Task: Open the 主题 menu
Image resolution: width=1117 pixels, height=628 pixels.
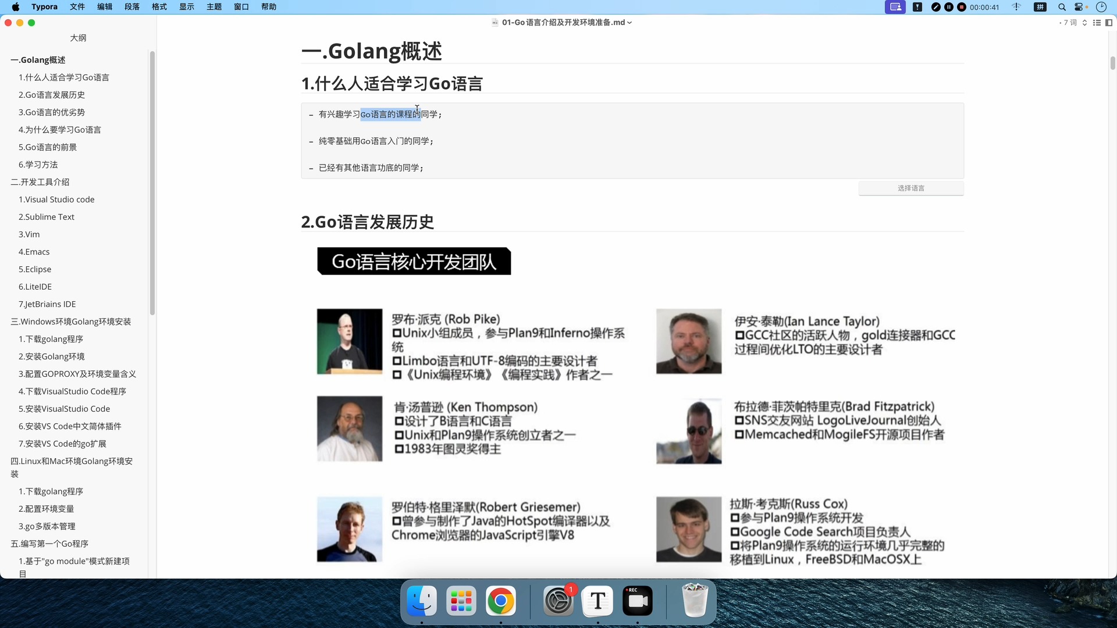Action: 214,7
